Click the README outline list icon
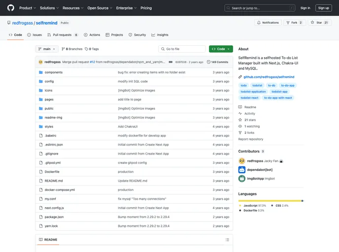The width and height of the screenshot is (339, 252). [x=227, y=240]
